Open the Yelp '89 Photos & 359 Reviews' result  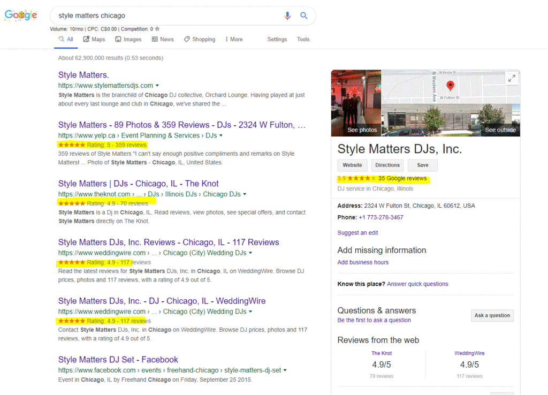(182, 125)
